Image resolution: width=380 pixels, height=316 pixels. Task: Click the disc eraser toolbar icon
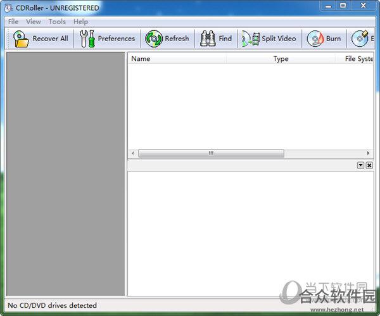pyautogui.click(x=360, y=39)
